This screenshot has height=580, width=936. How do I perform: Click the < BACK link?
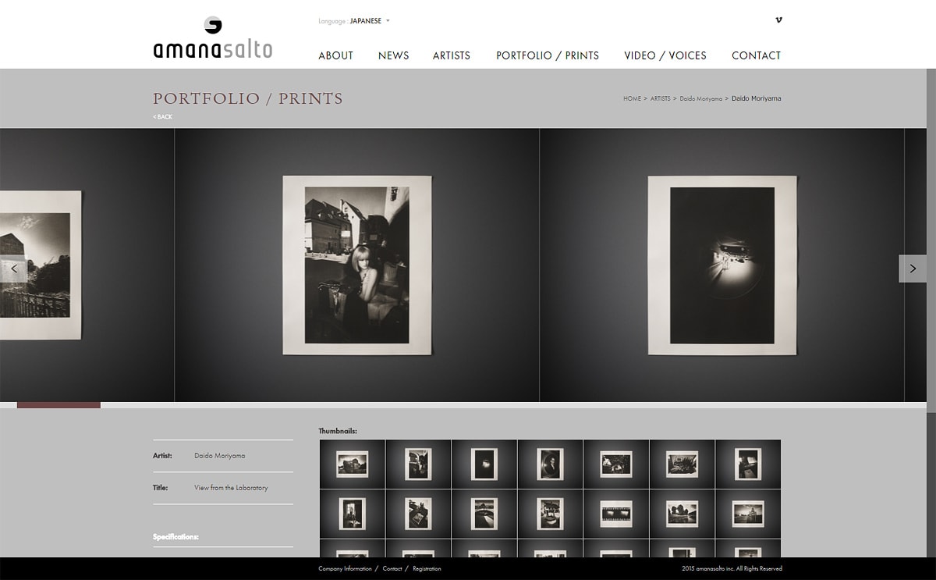click(162, 117)
